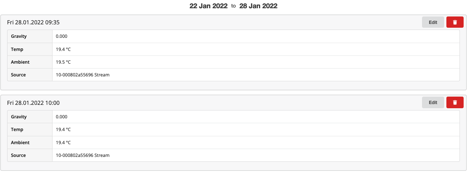470x176 pixels.
Task: Open the end date 28 Jan 2022
Action: pos(258,6)
